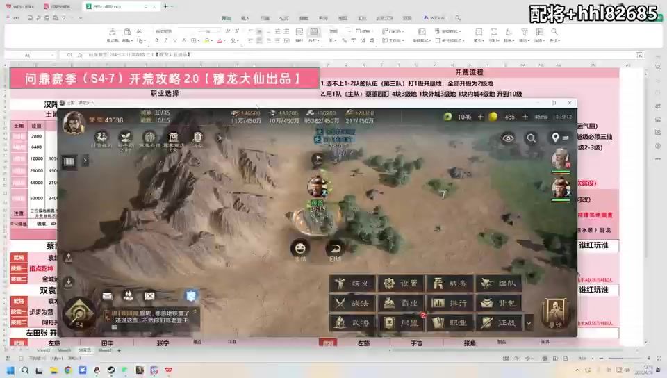The height and width of the screenshot is (378, 667).
Task: Open the 战法 tactics panel
Action: pos(352,303)
